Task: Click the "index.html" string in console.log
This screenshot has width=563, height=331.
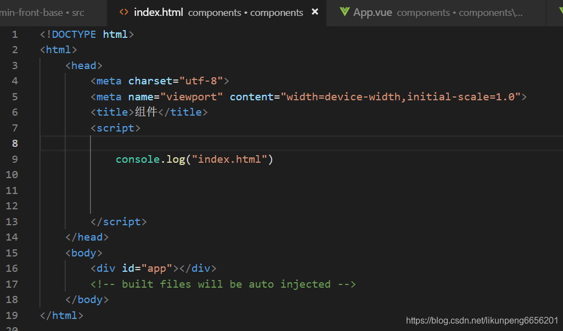Action: pos(229,159)
